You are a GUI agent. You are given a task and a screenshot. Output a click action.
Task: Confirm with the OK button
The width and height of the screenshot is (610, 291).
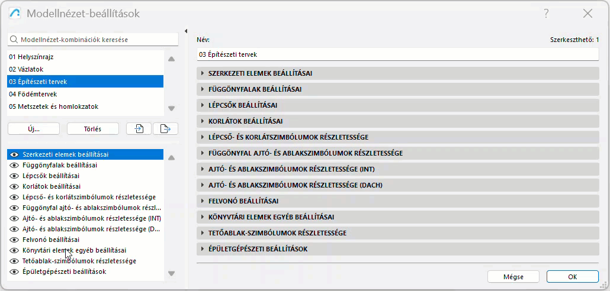[572, 277]
